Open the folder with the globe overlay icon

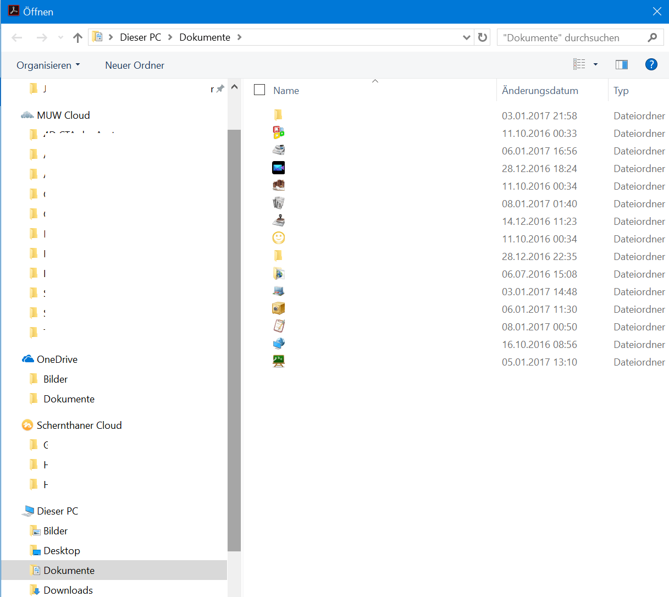pyautogui.click(x=278, y=273)
